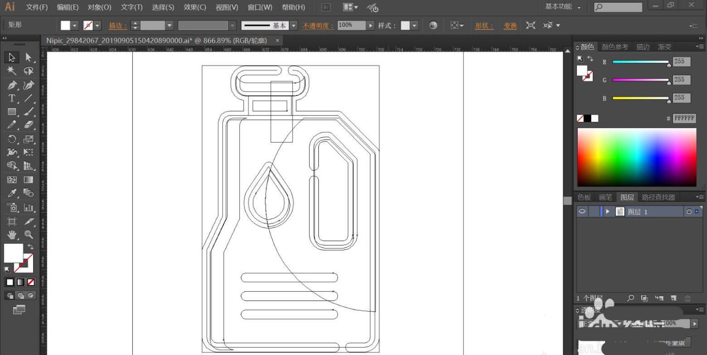Open the 效果(C) menu
Viewport: 707px width, 355px height.
coord(195,7)
